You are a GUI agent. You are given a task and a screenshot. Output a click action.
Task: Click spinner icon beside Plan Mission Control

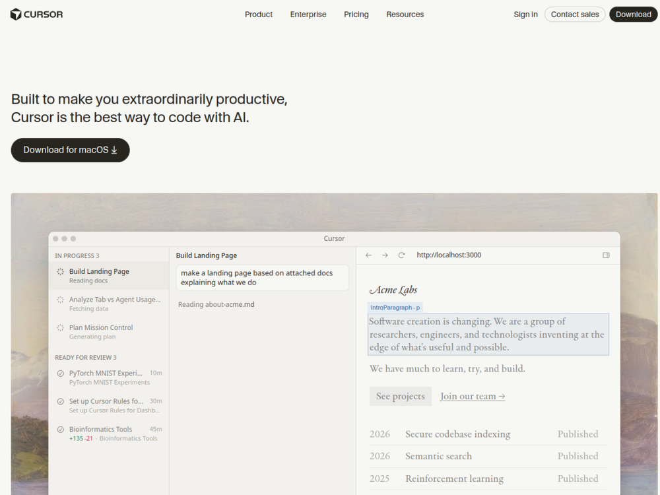(x=60, y=327)
